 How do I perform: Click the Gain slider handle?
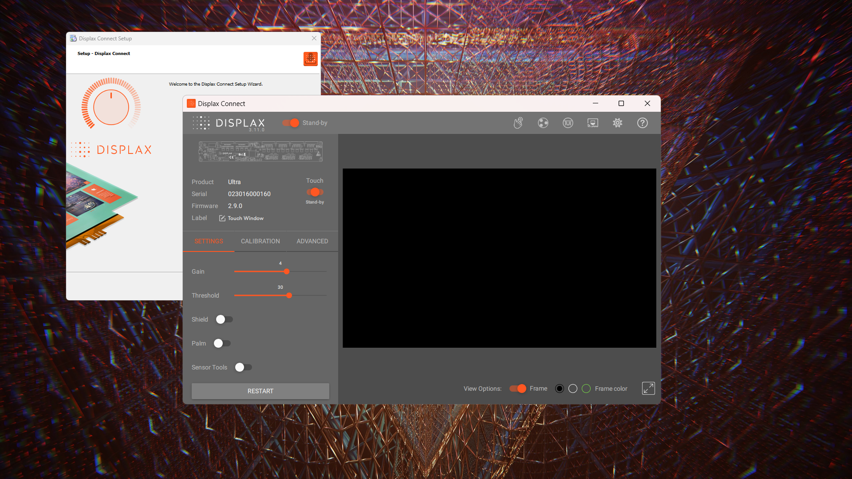click(x=287, y=271)
